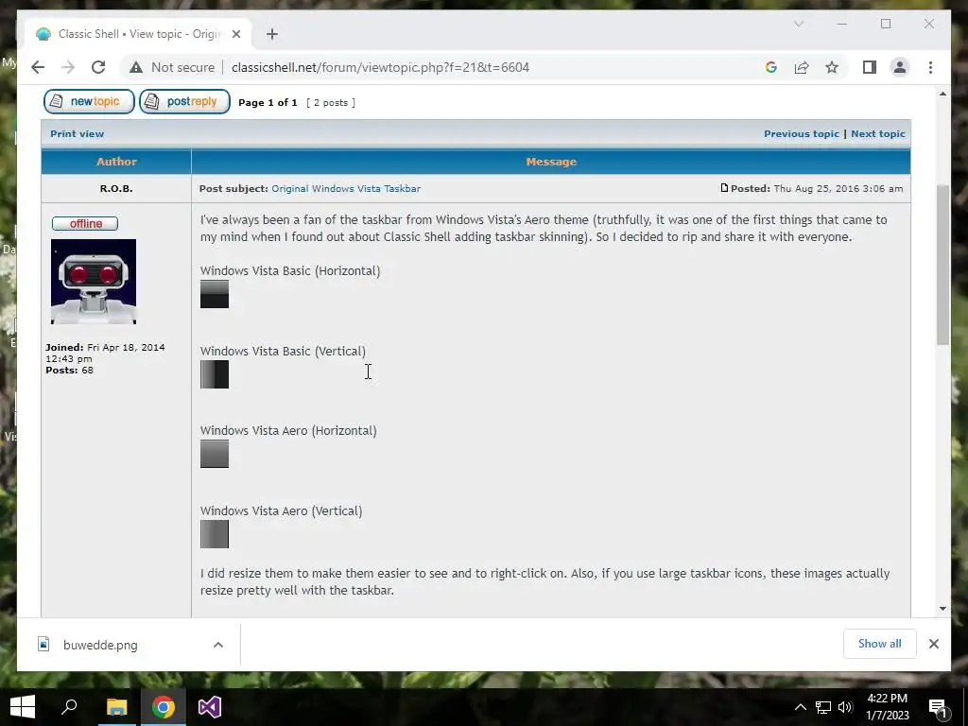Open the Chrome side panel
The width and height of the screenshot is (968, 726).
870,67
